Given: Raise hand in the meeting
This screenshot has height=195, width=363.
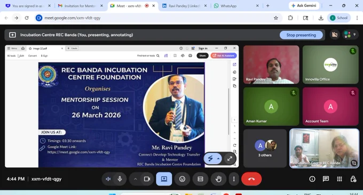Looking at the screenshot, I should (218, 179).
